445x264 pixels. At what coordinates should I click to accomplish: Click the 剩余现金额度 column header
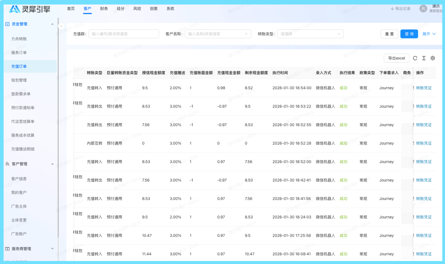(256, 73)
